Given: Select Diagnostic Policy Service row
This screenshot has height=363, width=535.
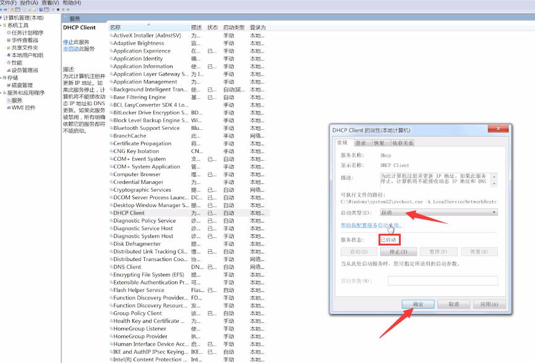Looking at the screenshot, I should pyautogui.click(x=189, y=221).
